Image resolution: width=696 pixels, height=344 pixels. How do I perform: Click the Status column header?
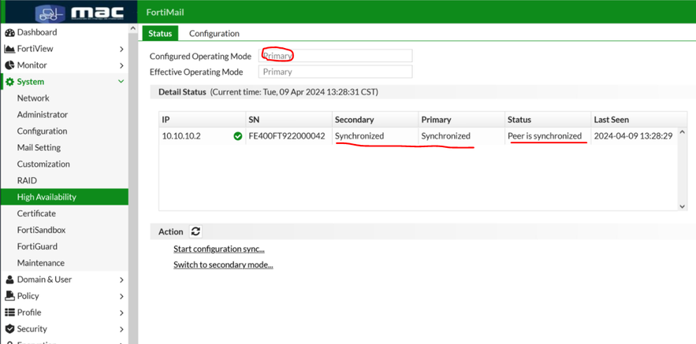(547, 120)
